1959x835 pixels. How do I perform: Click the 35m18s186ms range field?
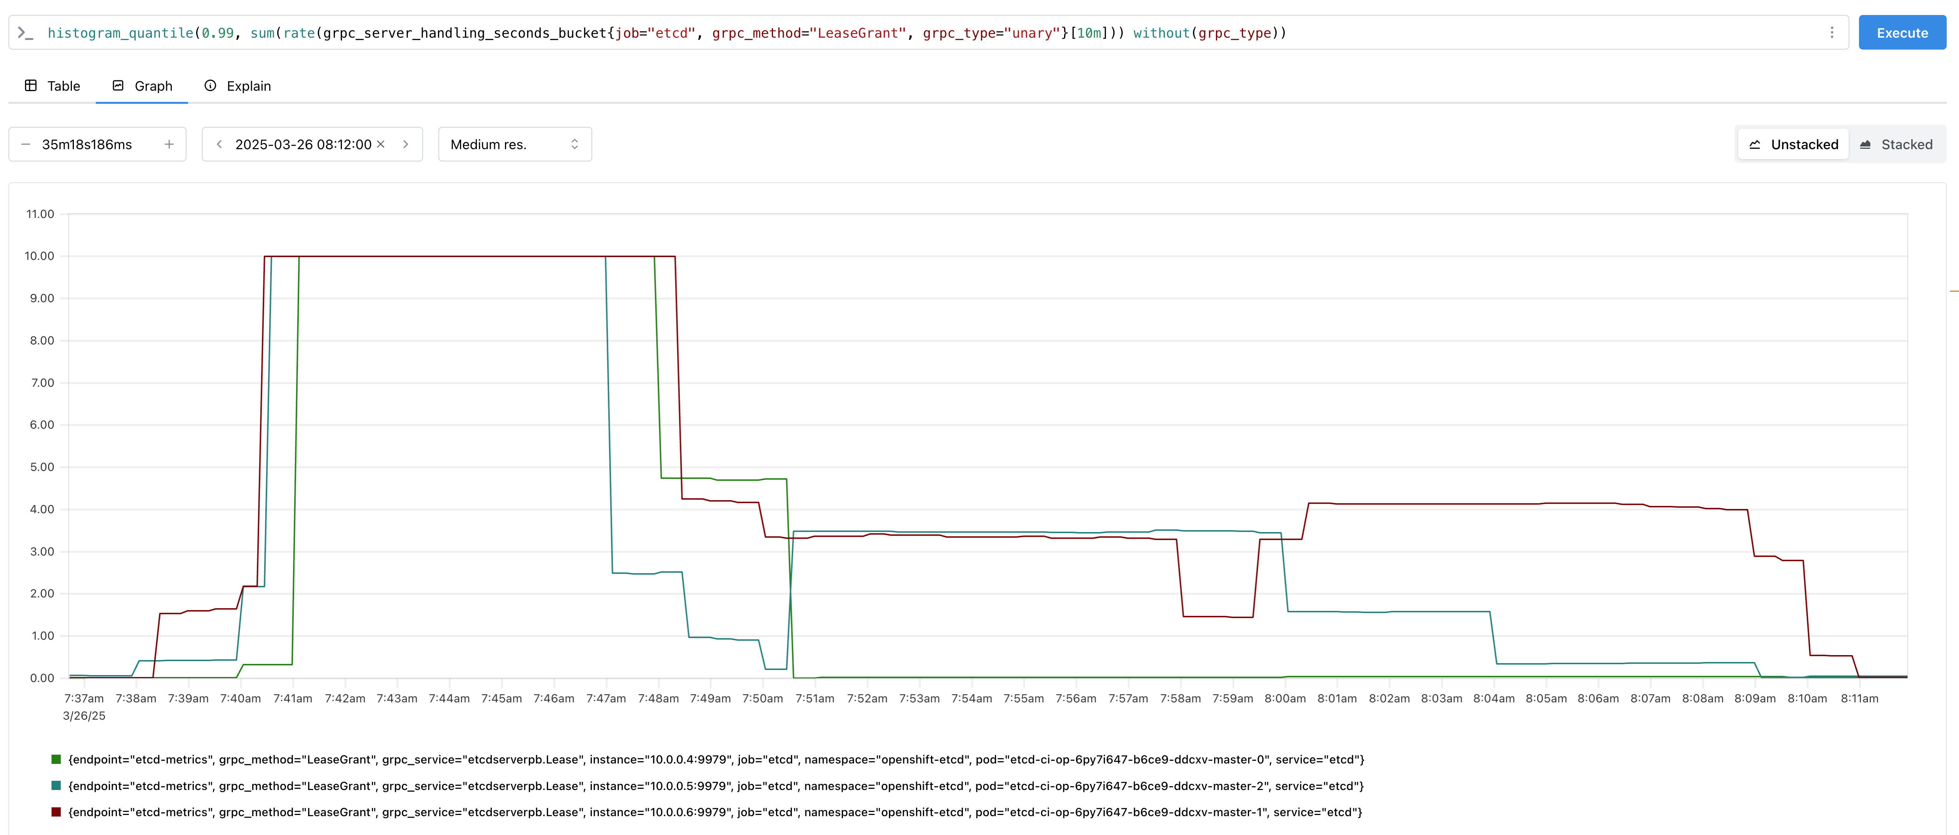pos(87,145)
